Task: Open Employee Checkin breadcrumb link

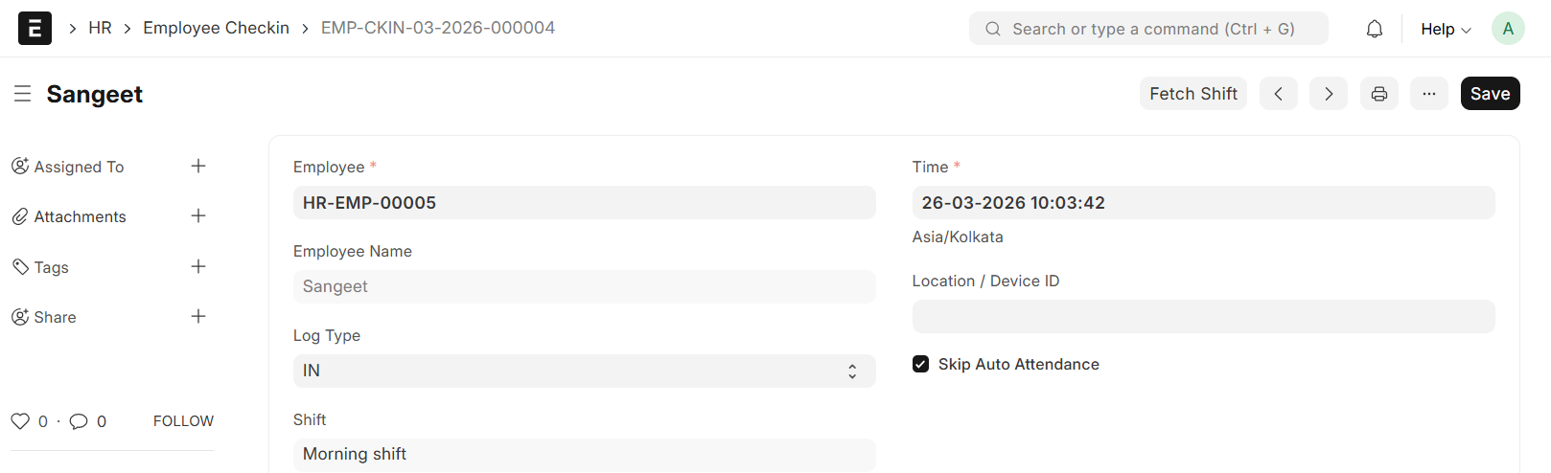Action: tap(216, 28)
